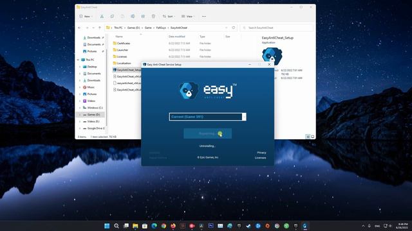
Task: Switch Explorer to large icons view layout
Action: (x=313, y=137)
